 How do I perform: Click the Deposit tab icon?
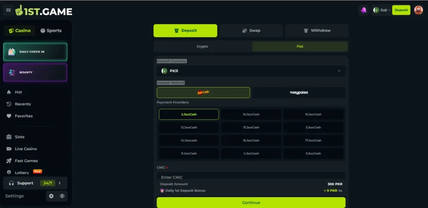(177, 31)
